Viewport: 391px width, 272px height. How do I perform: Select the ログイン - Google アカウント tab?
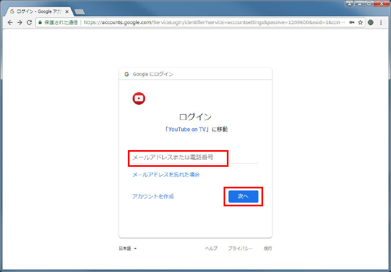click(x=40, y=12)
